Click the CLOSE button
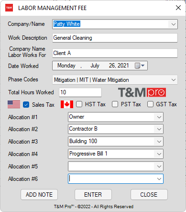This screenshot has width=186, height=212. coord(149,195)
